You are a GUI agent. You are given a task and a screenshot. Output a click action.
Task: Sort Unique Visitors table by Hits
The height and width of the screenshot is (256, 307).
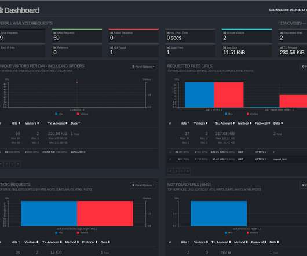tap(16, 123)
